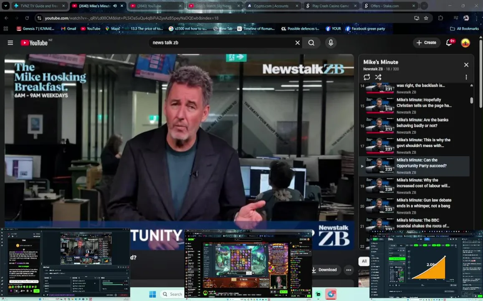Play 'Hopefully Christian tells us' playlist video
Screen dimensions: 483x301
[414, 106]
